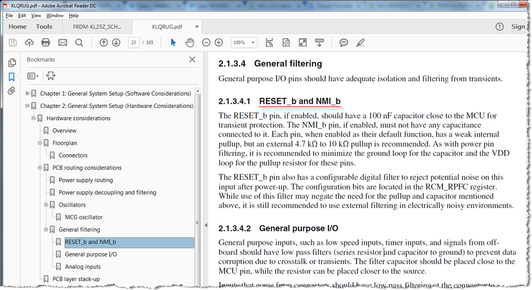Viewport: 532px width, 290px height.
Task: Add new bookmark icon in Bookmarks panel
Action: coord(51,76)
